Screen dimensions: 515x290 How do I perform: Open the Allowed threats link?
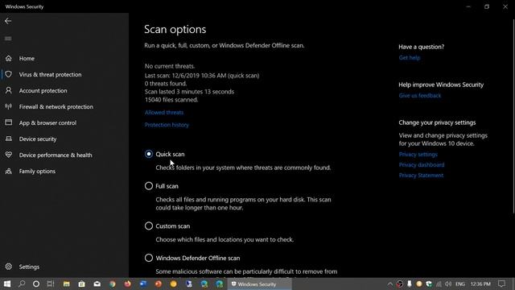(164, 113)
